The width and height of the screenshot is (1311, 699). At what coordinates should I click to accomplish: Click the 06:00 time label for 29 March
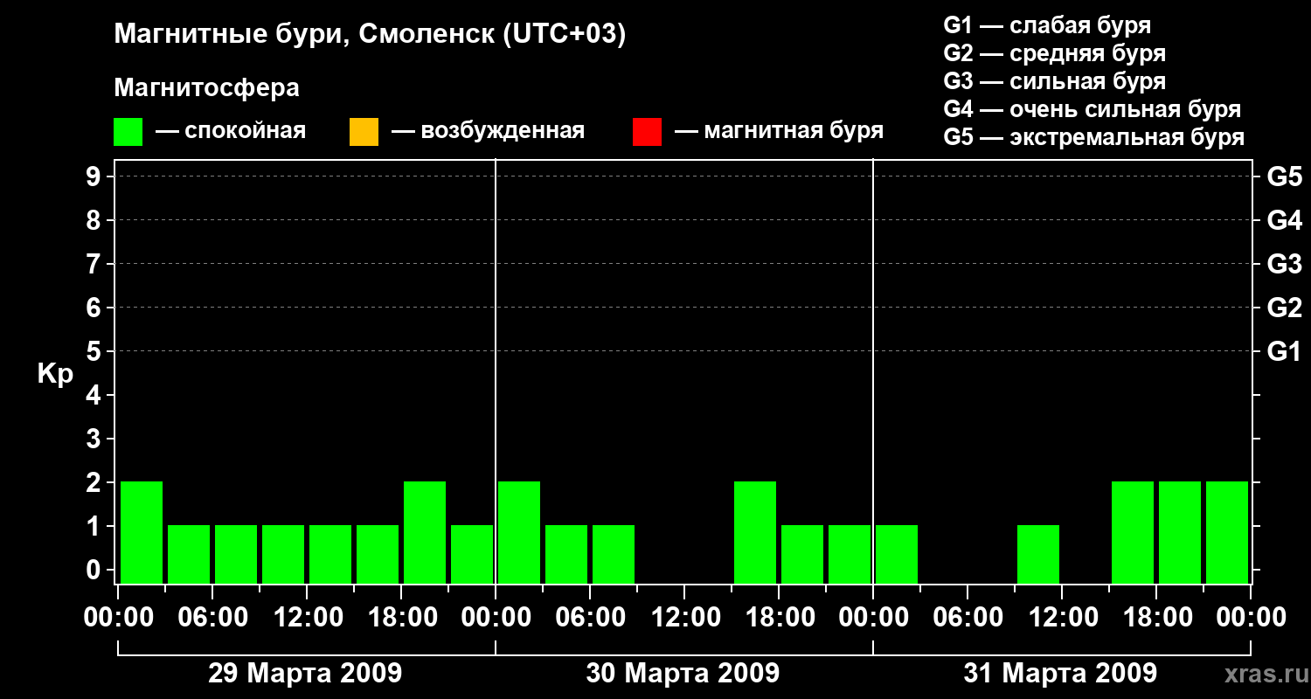212,618
